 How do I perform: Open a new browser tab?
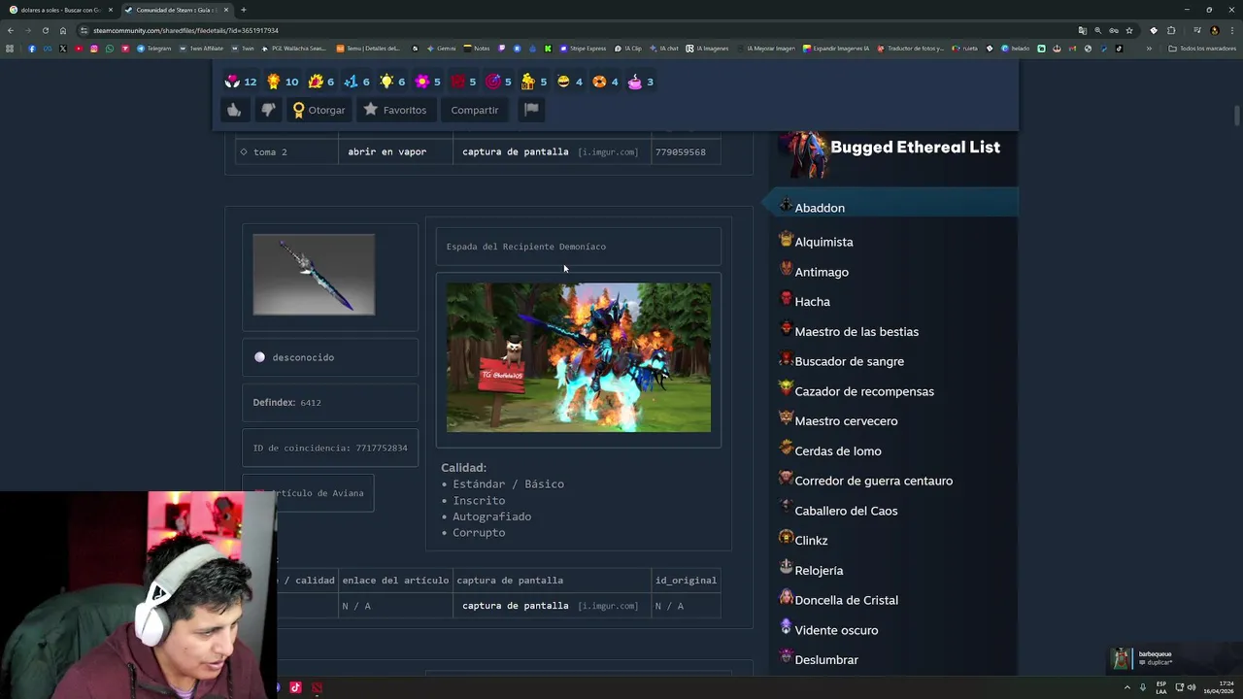pos(243,10)
